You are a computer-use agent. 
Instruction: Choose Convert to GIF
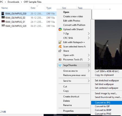click(x=102, y=106)
